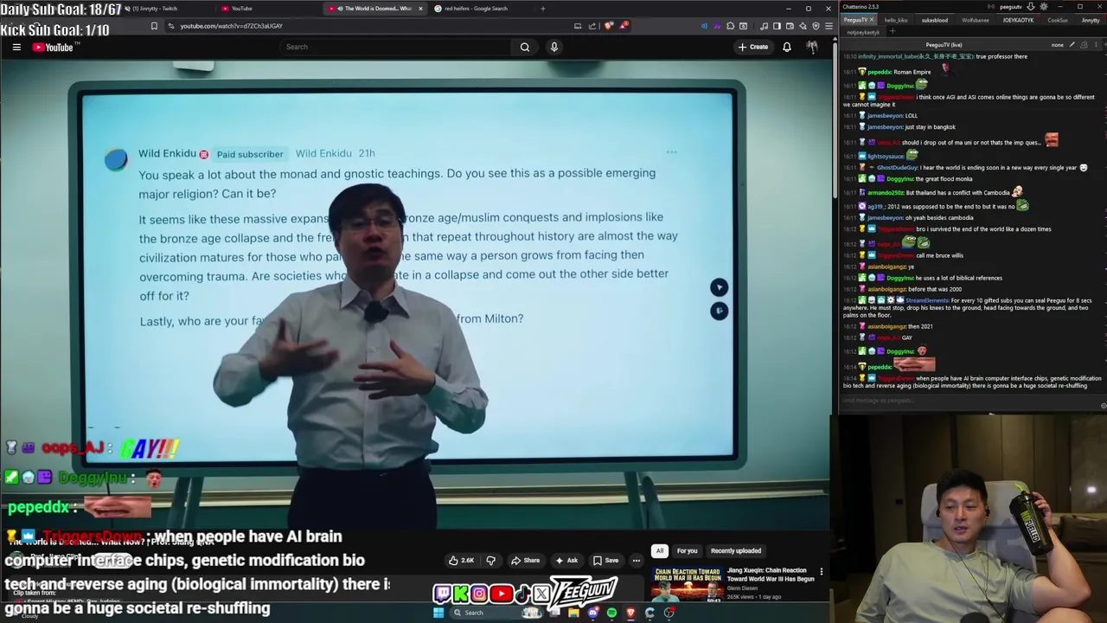Start voice search with microphone icon
The height and width of the screenshot is (623, 1107).
click(554, 47)
